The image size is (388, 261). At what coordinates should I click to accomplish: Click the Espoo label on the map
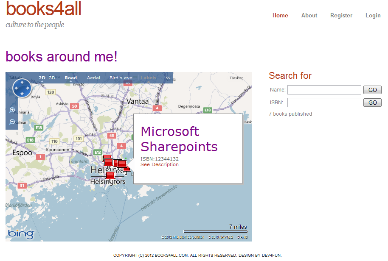22,153
